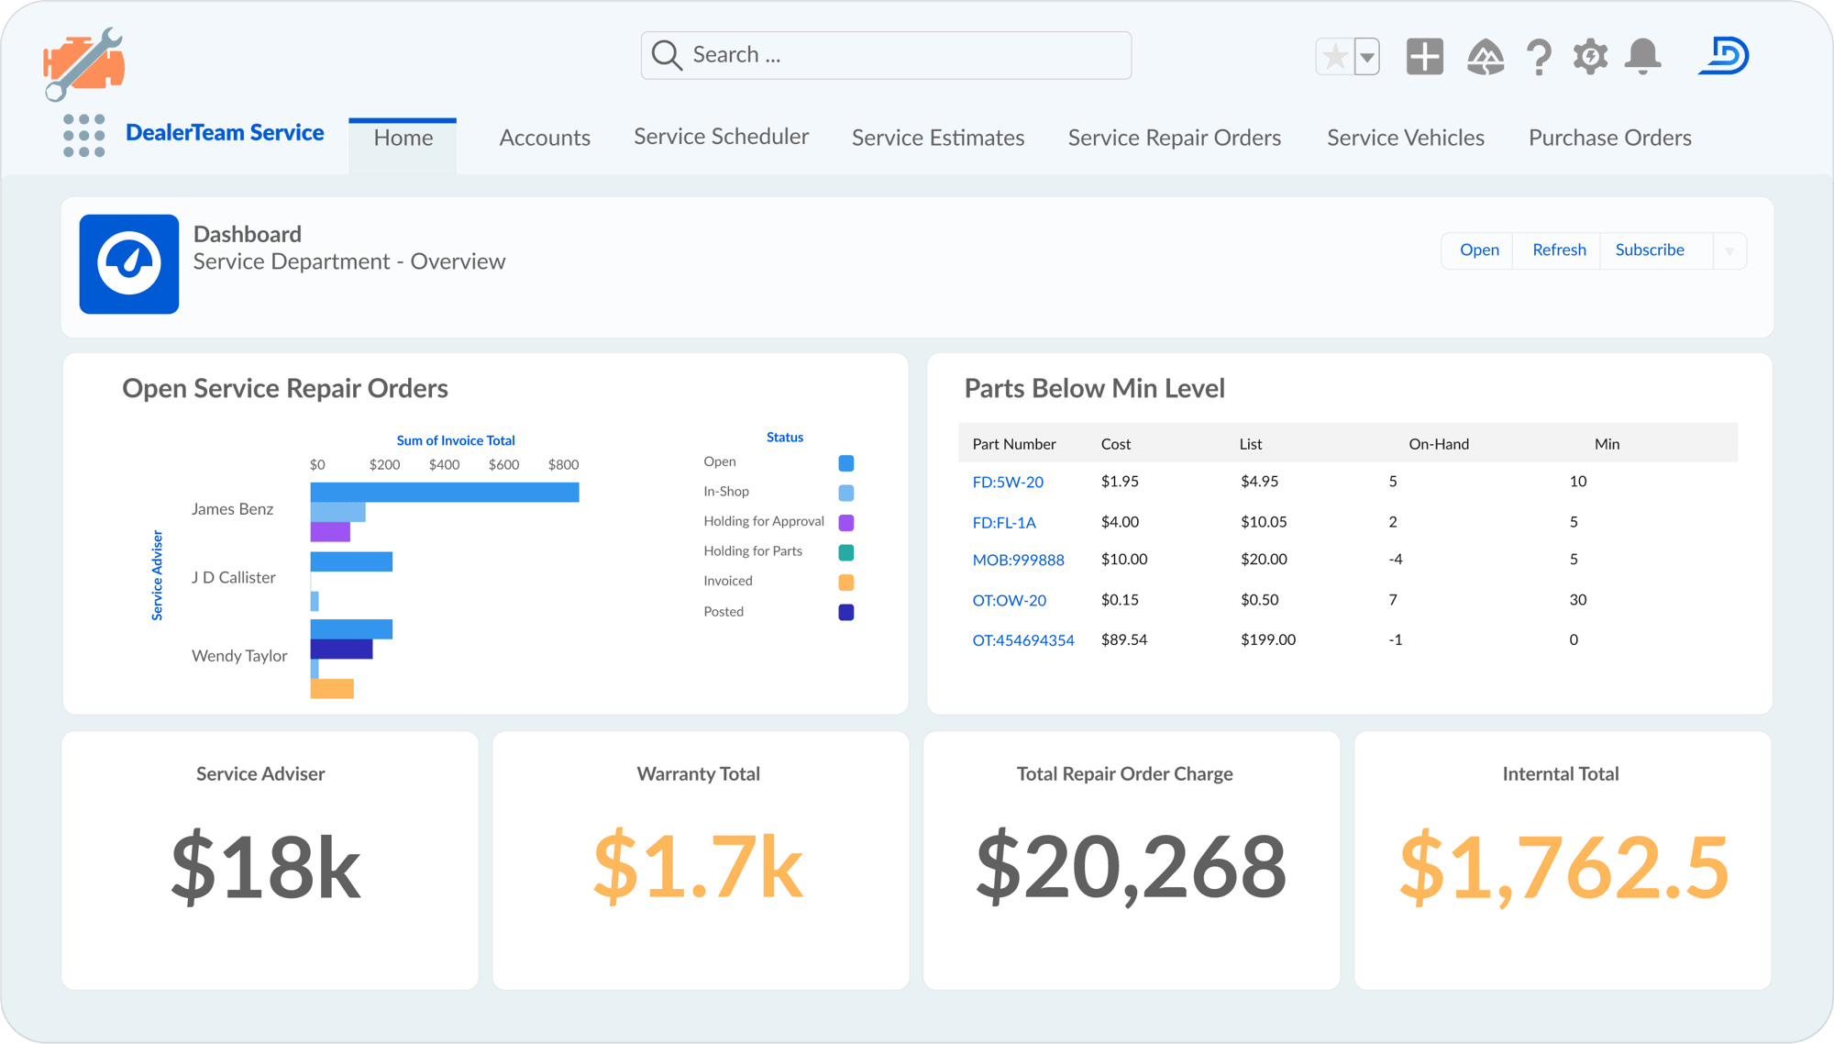
Task: Click the $89.54 cost cell
Action: tap(1124, 639)
